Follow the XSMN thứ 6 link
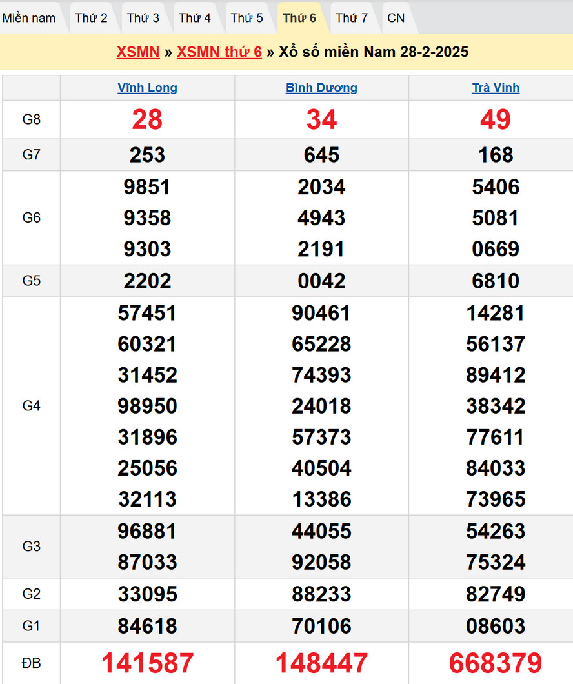Screen dimensions: 573x684 pos(219,52)
